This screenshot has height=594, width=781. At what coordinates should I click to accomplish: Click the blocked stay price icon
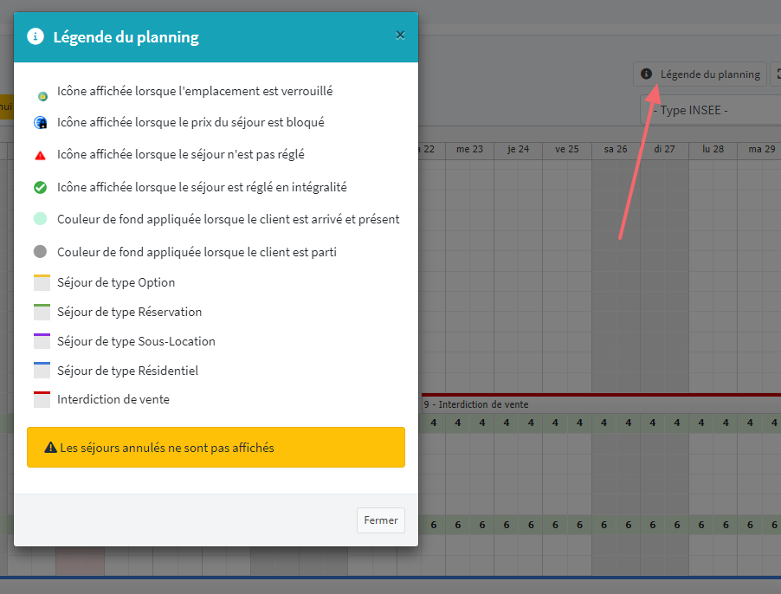click(x=40, y=123)
